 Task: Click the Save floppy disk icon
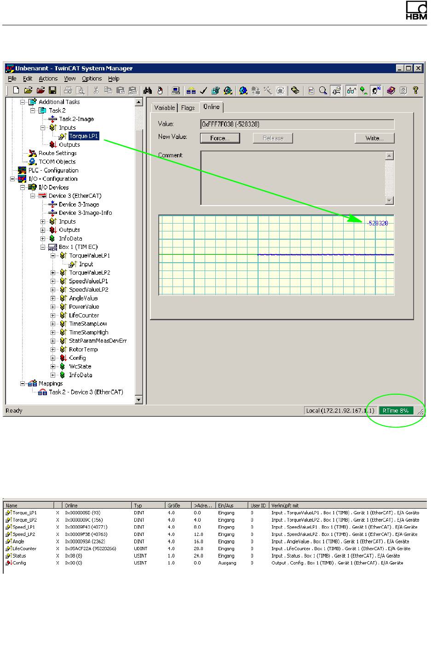[52, 91]
